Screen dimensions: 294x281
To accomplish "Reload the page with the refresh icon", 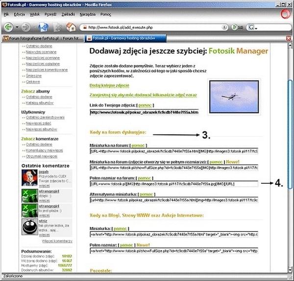I will (x=44, y=27).
